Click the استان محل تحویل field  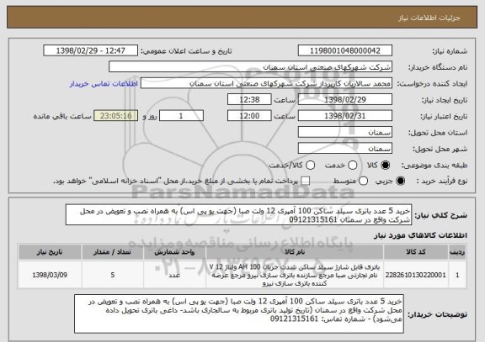[345, 133]
